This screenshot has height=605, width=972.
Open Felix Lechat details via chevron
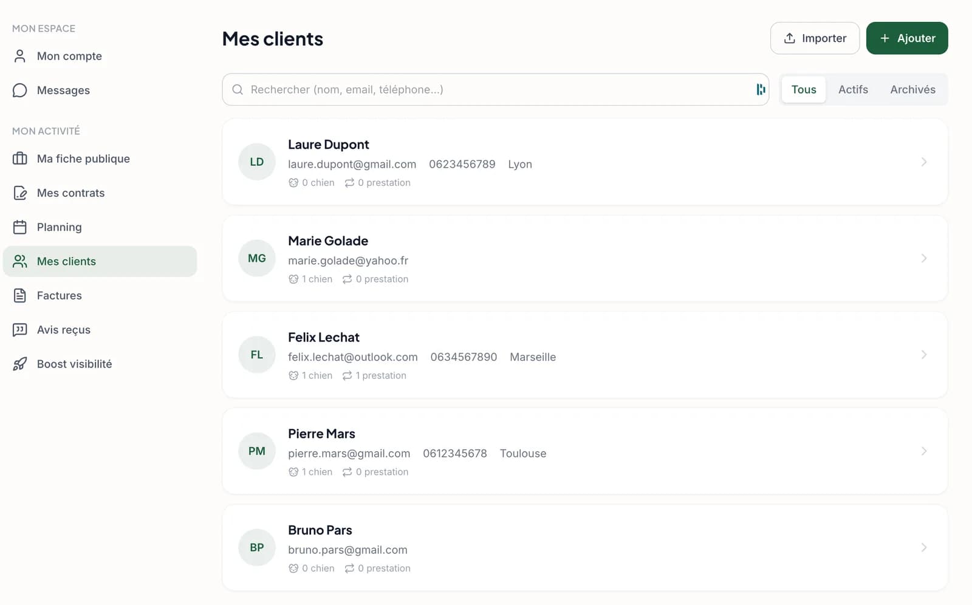point(923,355)
